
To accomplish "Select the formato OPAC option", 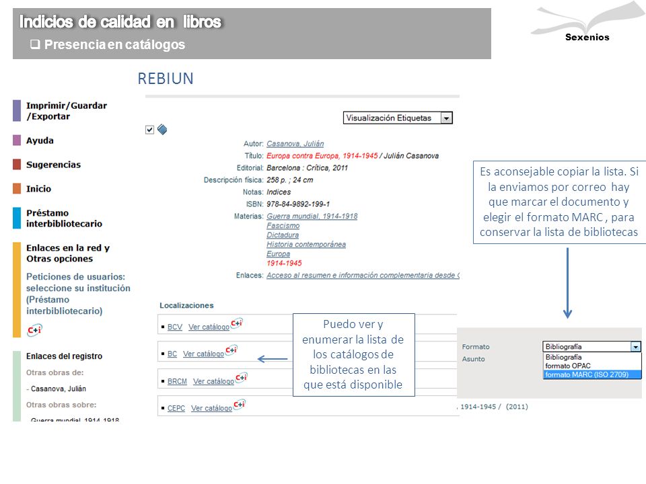I will pyautogui.click(x=592, y=366).
